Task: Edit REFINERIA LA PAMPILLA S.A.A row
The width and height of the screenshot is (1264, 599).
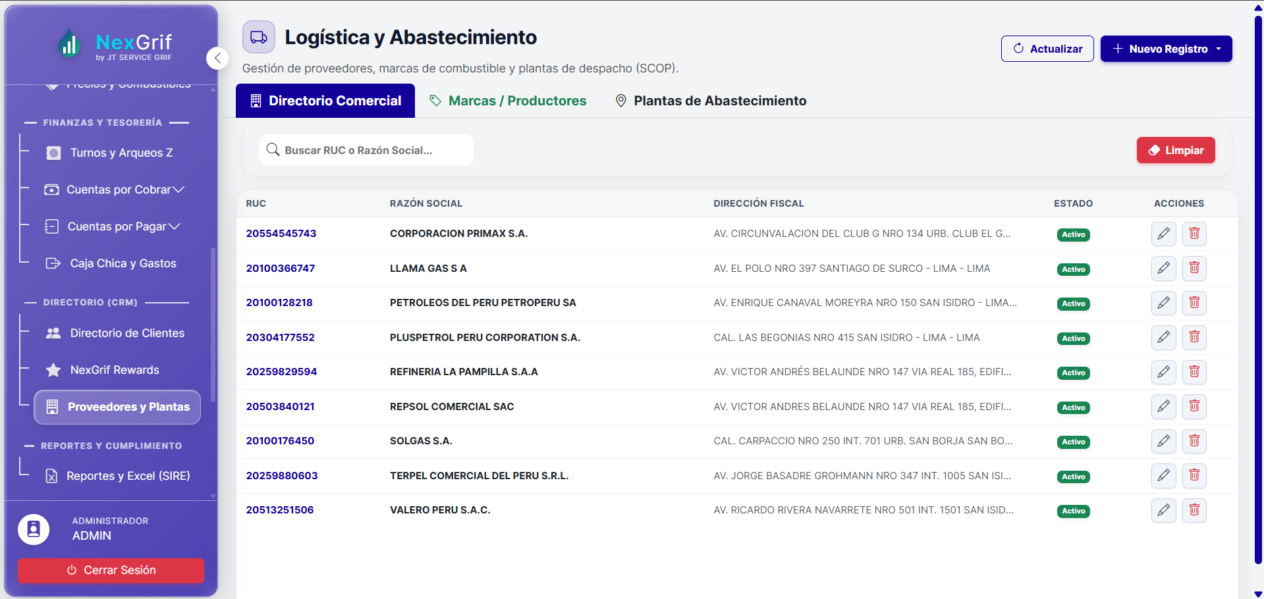Action: tap(1163, 372)
